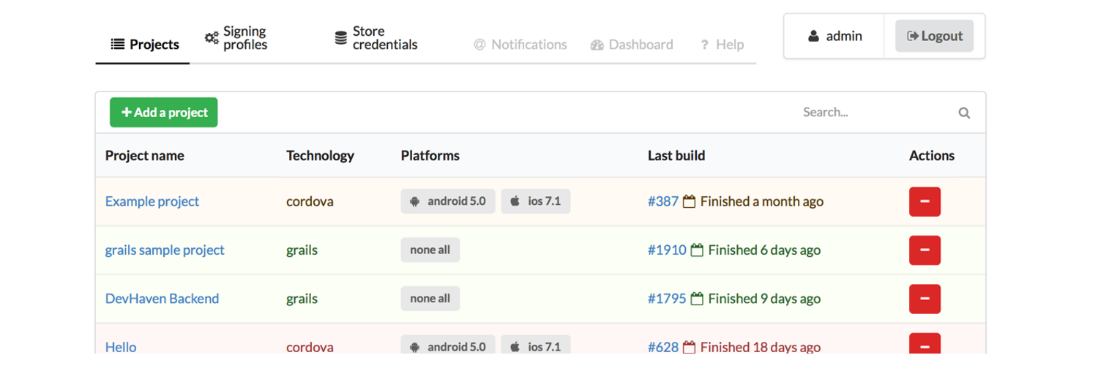Delete DevHaven Backend via minus button
1098x366 pixels.
point(925,299)
